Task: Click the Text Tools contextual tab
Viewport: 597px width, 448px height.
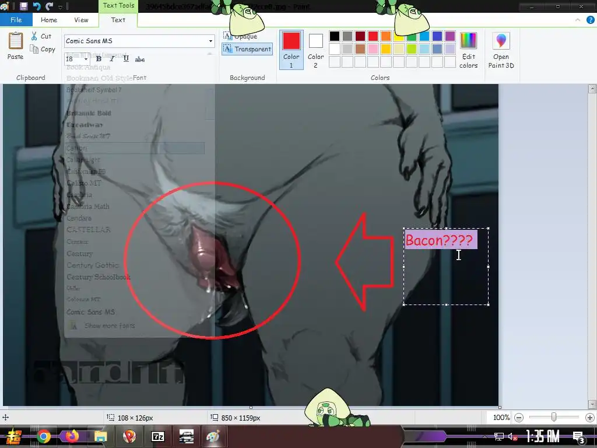Action: 118,5
